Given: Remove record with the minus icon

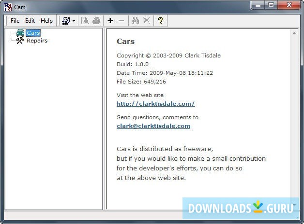Looking at the screenshot, I should coord(122,20).
